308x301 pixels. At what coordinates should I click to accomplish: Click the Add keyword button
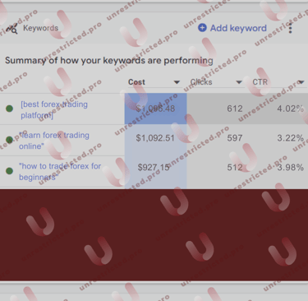coord(232,28)
